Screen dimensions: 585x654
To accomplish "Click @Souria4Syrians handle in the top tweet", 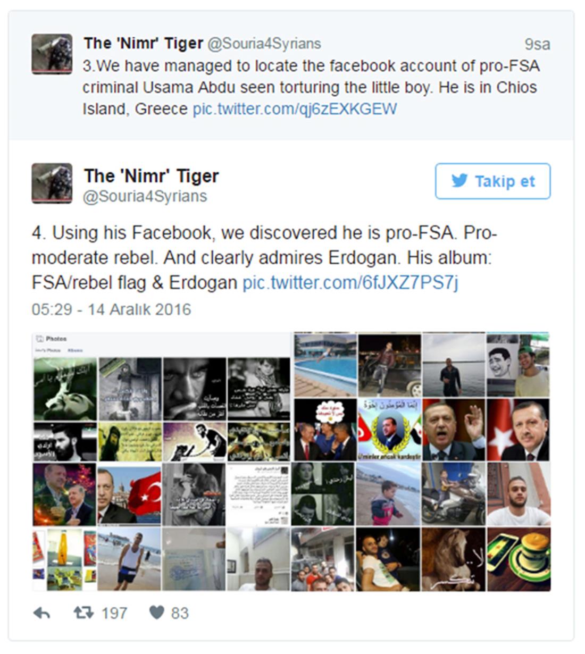I will click(264, 44).
